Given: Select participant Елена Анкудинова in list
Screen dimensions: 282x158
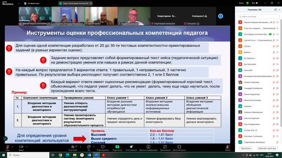Looking at the screenshot, I should coord(259,94).
